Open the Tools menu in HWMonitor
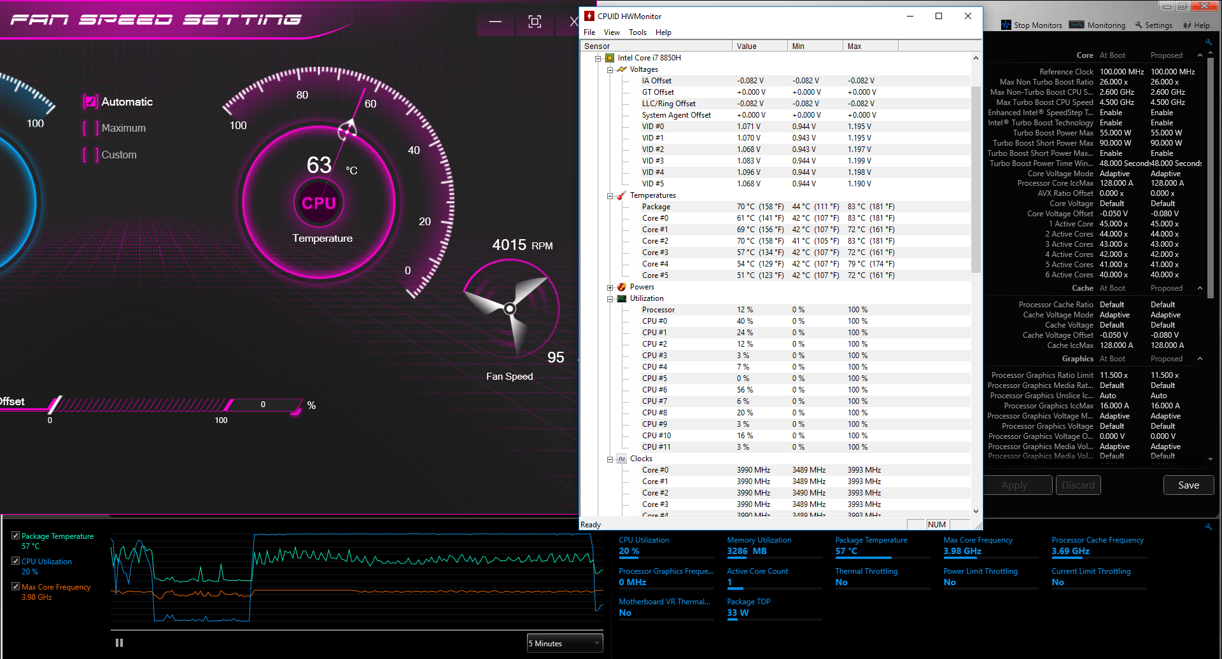1222x659 pixels. [637, 32]
